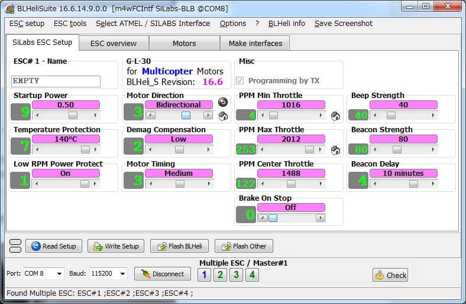The height and width of the screenshot is (304, 466).
Task: Click left arrow of Startup Power slider
Action: pyautogui.click(x=37, y=115)
